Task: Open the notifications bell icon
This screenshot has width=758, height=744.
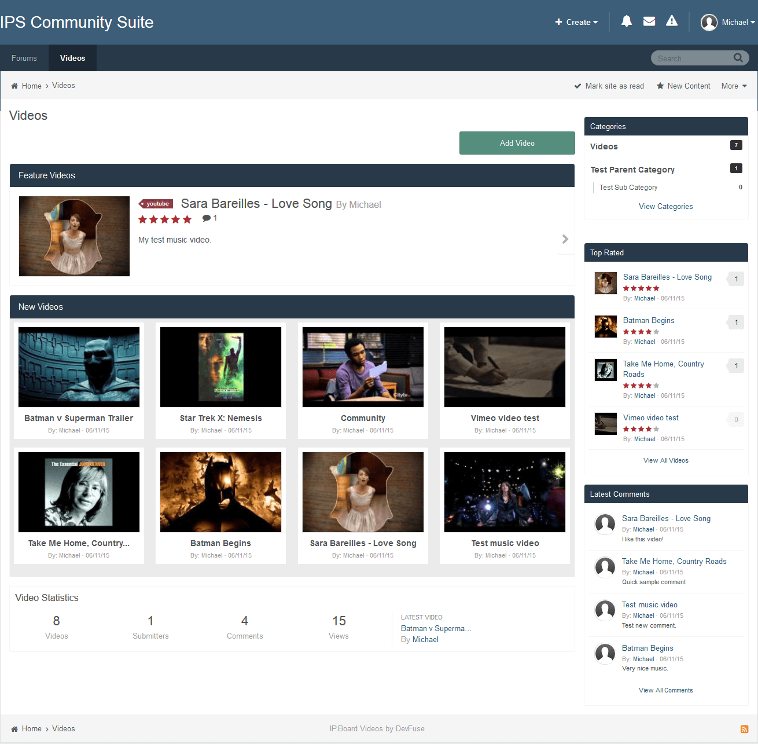Action: click(626, 21)
